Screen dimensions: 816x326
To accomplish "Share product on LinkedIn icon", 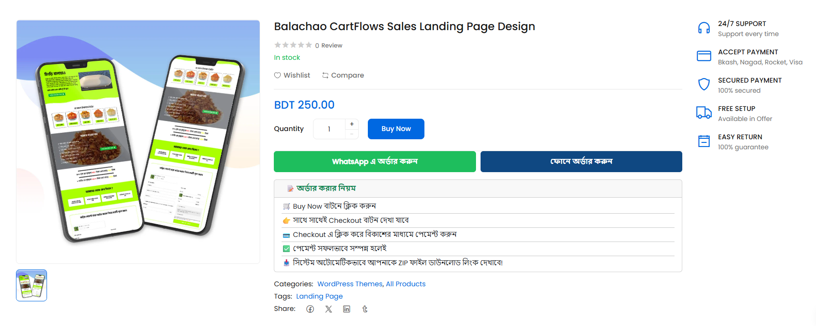I will coord(347,309).
